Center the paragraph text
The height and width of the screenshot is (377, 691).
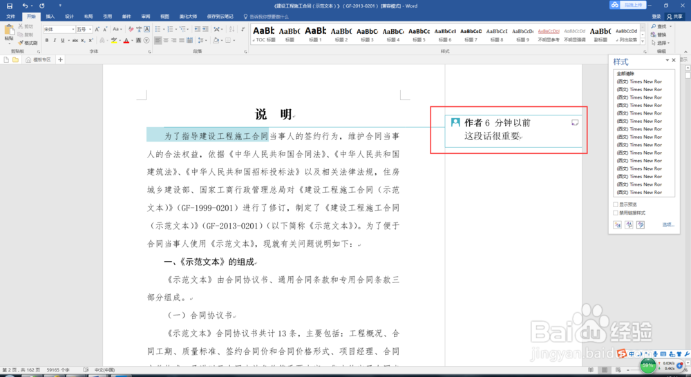point(166,40)
